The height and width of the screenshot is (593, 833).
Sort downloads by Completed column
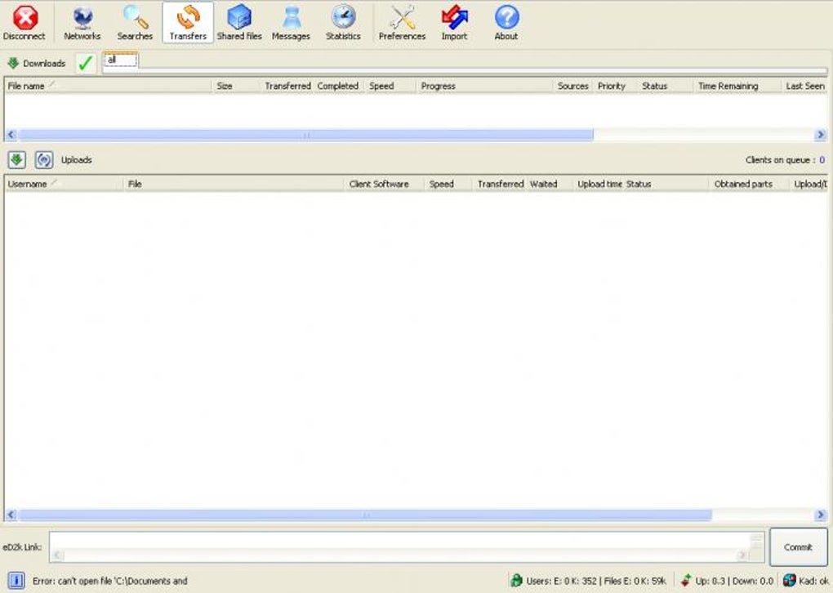[338, 86]
